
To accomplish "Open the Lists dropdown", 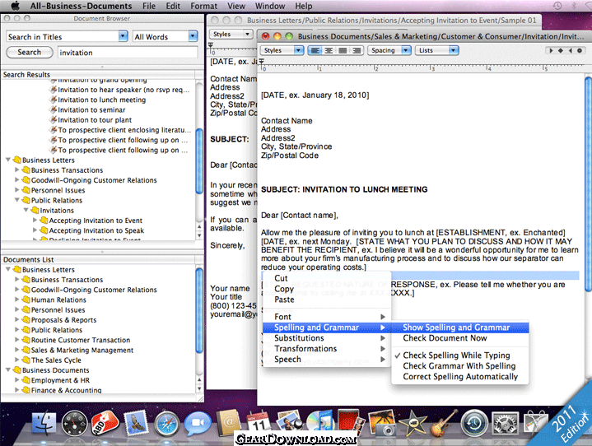I will tap(437, 50).
